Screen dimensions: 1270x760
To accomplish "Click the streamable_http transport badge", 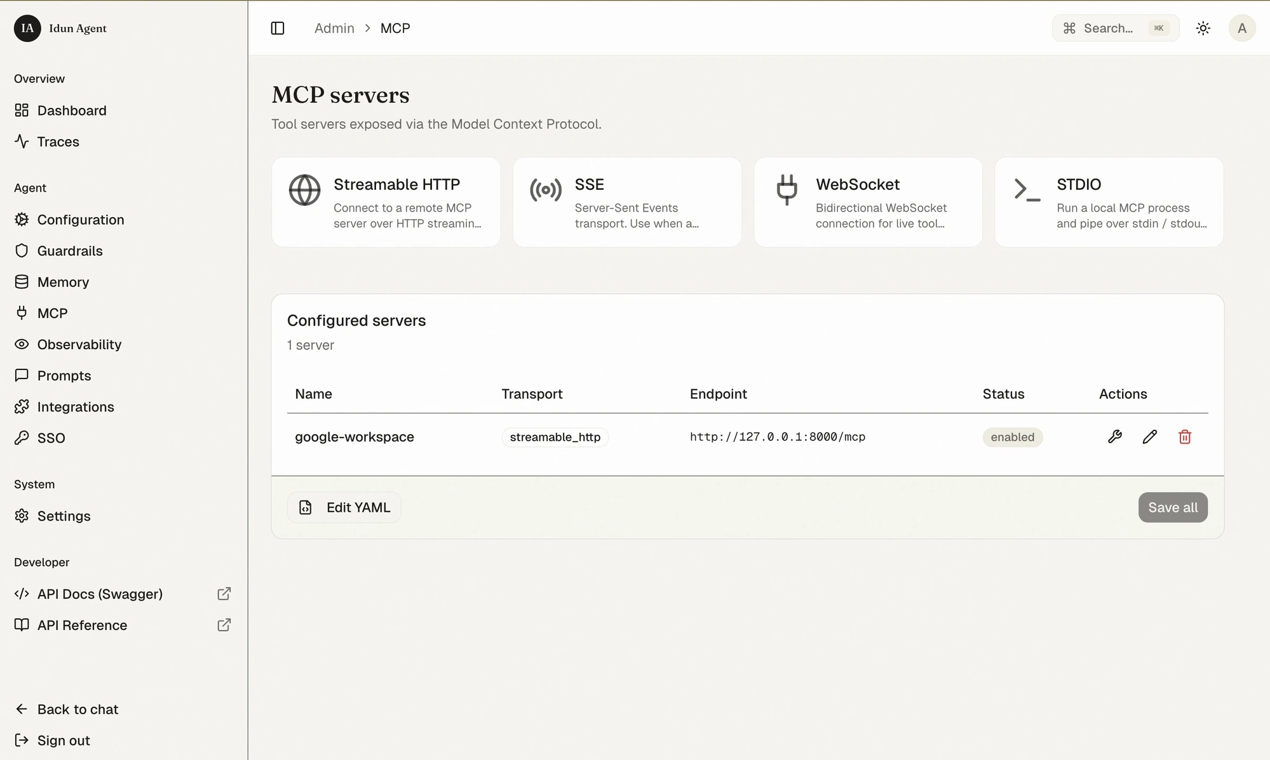I will pyautogui.click(x=555, y=437).
